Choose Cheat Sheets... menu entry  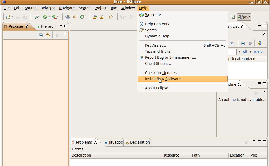click(183, 64)
